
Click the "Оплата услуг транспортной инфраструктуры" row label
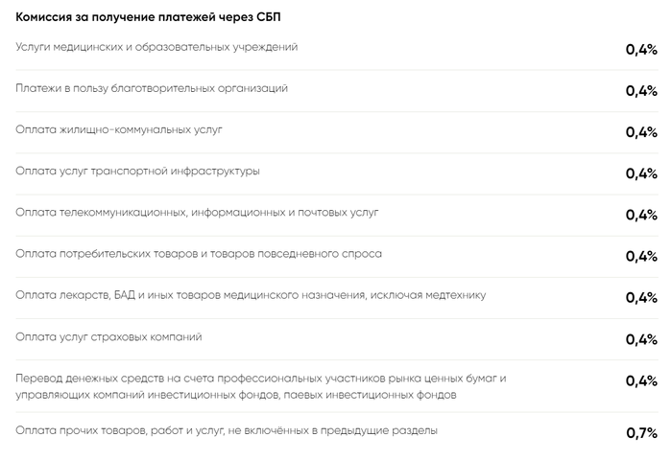tap(137, 171)
